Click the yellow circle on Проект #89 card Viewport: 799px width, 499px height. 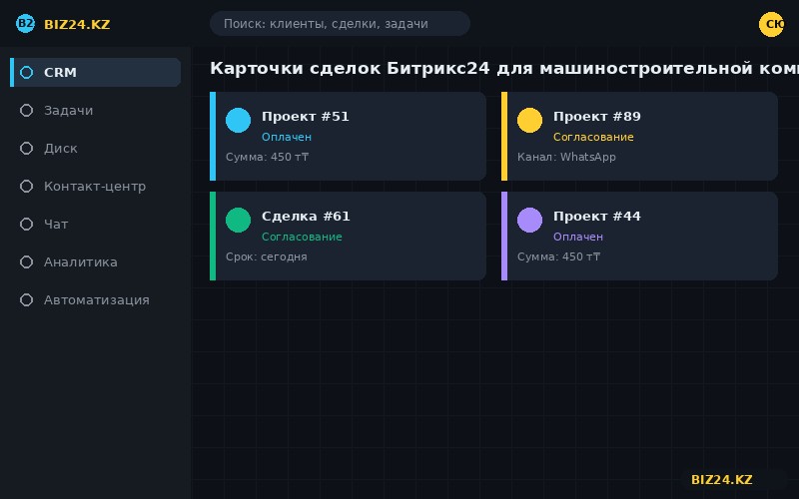click(x=529, y=120)
